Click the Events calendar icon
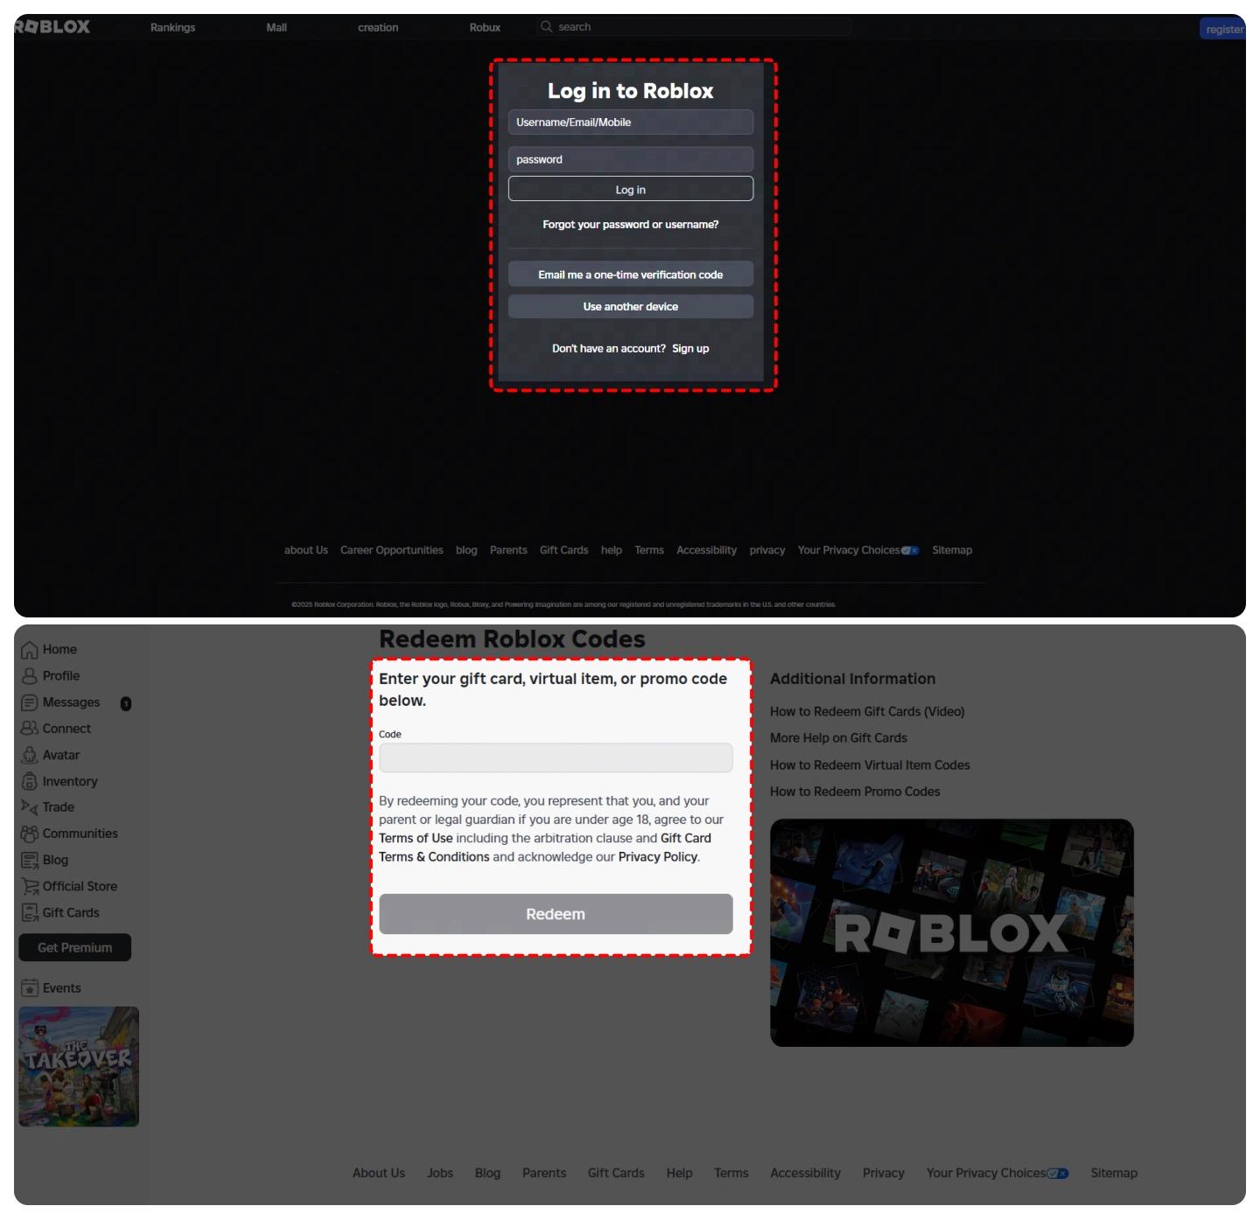The height and width of the screenshot is (1220, 1260). [x=30, y=988]
